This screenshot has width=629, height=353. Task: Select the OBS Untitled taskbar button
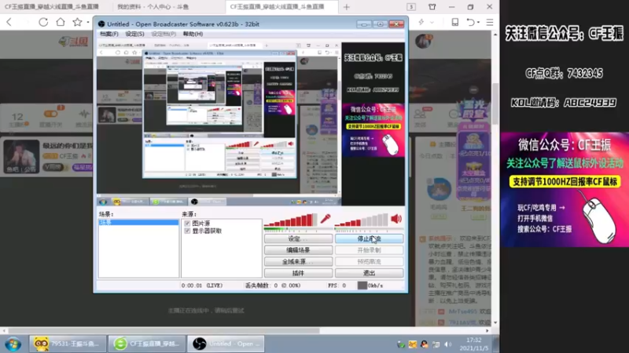[226, 344]
